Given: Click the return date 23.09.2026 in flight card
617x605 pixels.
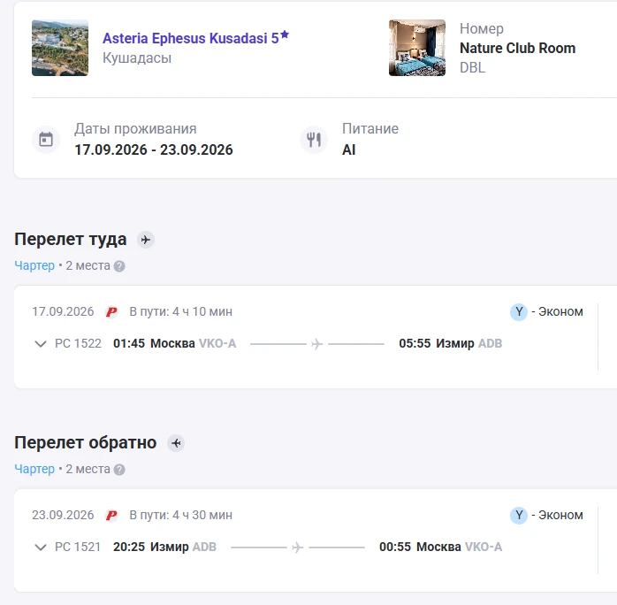Looking at the screenshot, I should click(x=63, y=515).
